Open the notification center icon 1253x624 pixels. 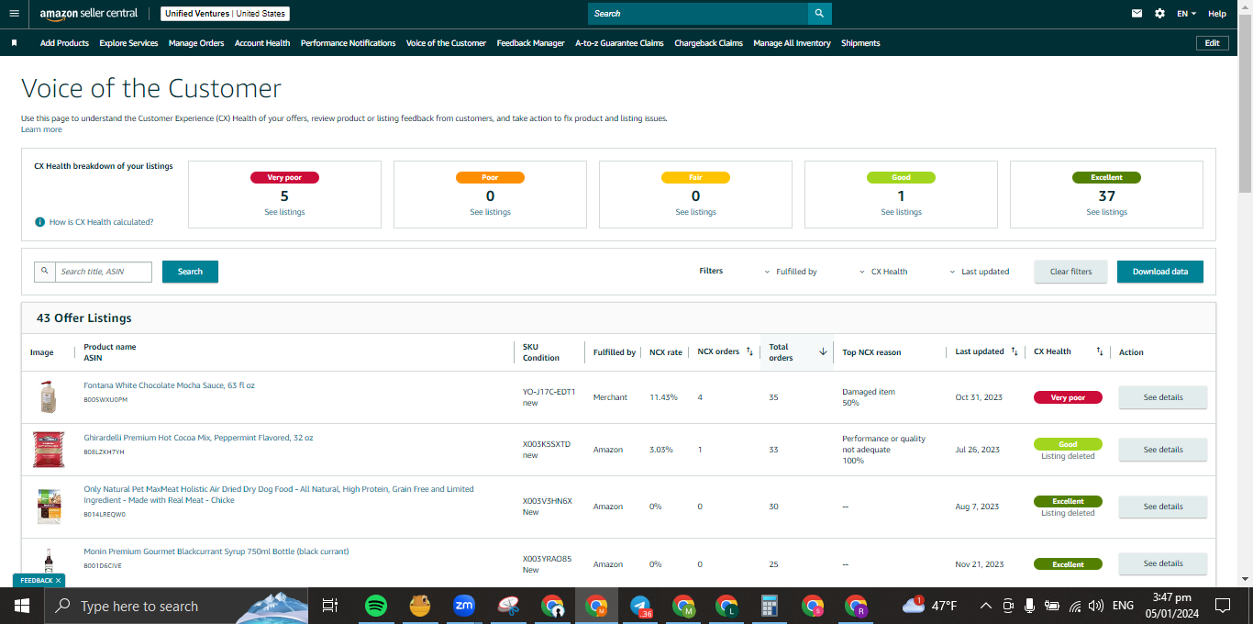(1222, 606)
